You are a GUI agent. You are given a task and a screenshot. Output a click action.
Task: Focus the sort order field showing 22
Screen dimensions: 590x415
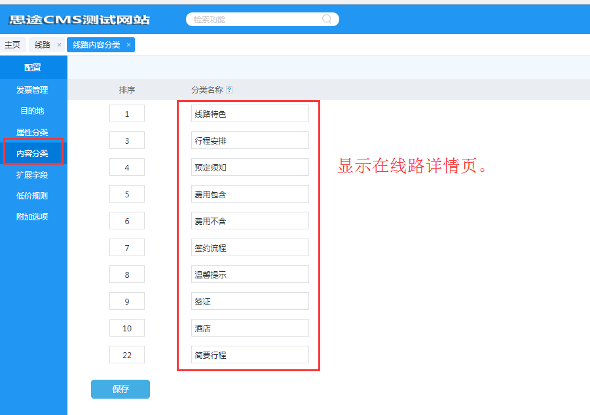(x=127, y=355)
